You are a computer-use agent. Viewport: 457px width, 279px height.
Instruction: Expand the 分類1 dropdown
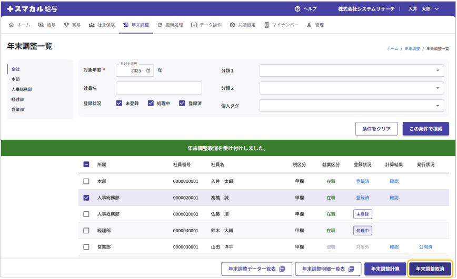tap(437, 70)
